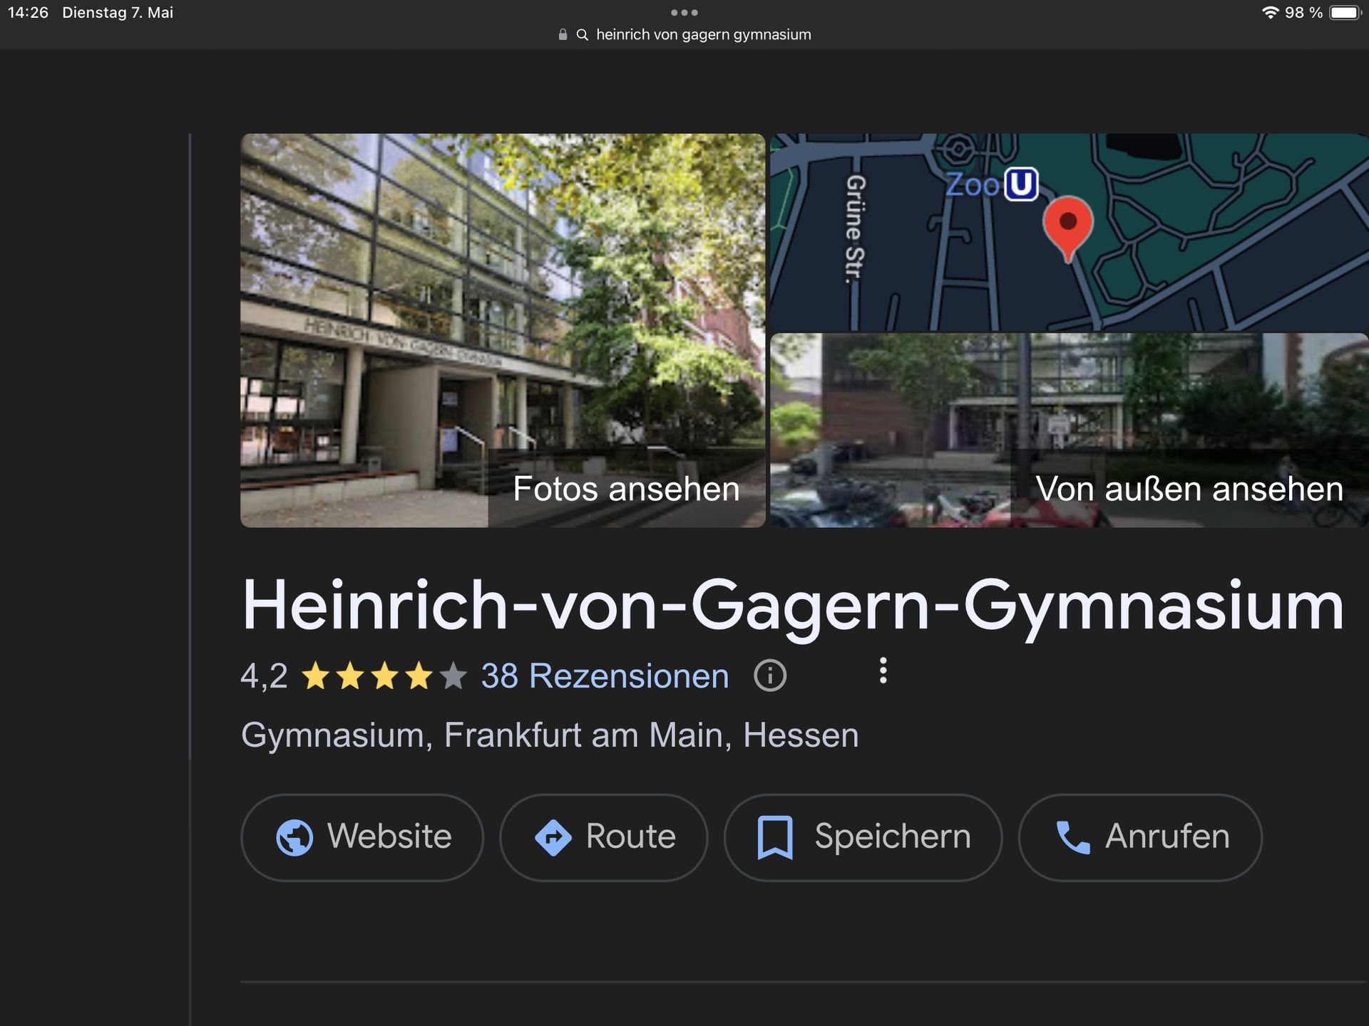View photos via Fotos ansehen thumbnail
The height and width of the screenshot is (1026, 1369).
[503, 331]
